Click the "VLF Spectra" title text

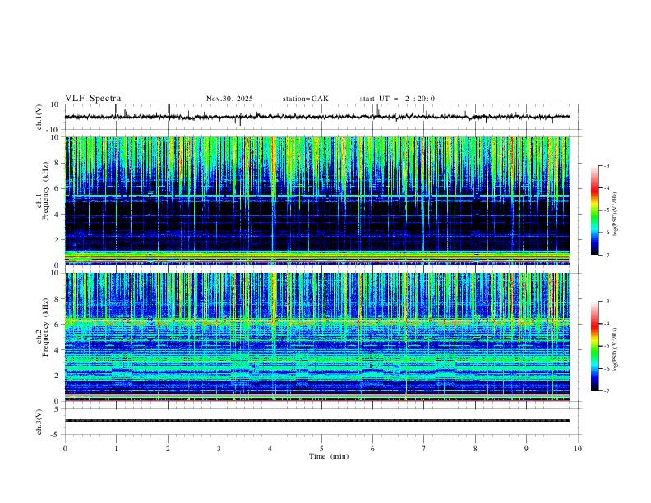[93, 99]
